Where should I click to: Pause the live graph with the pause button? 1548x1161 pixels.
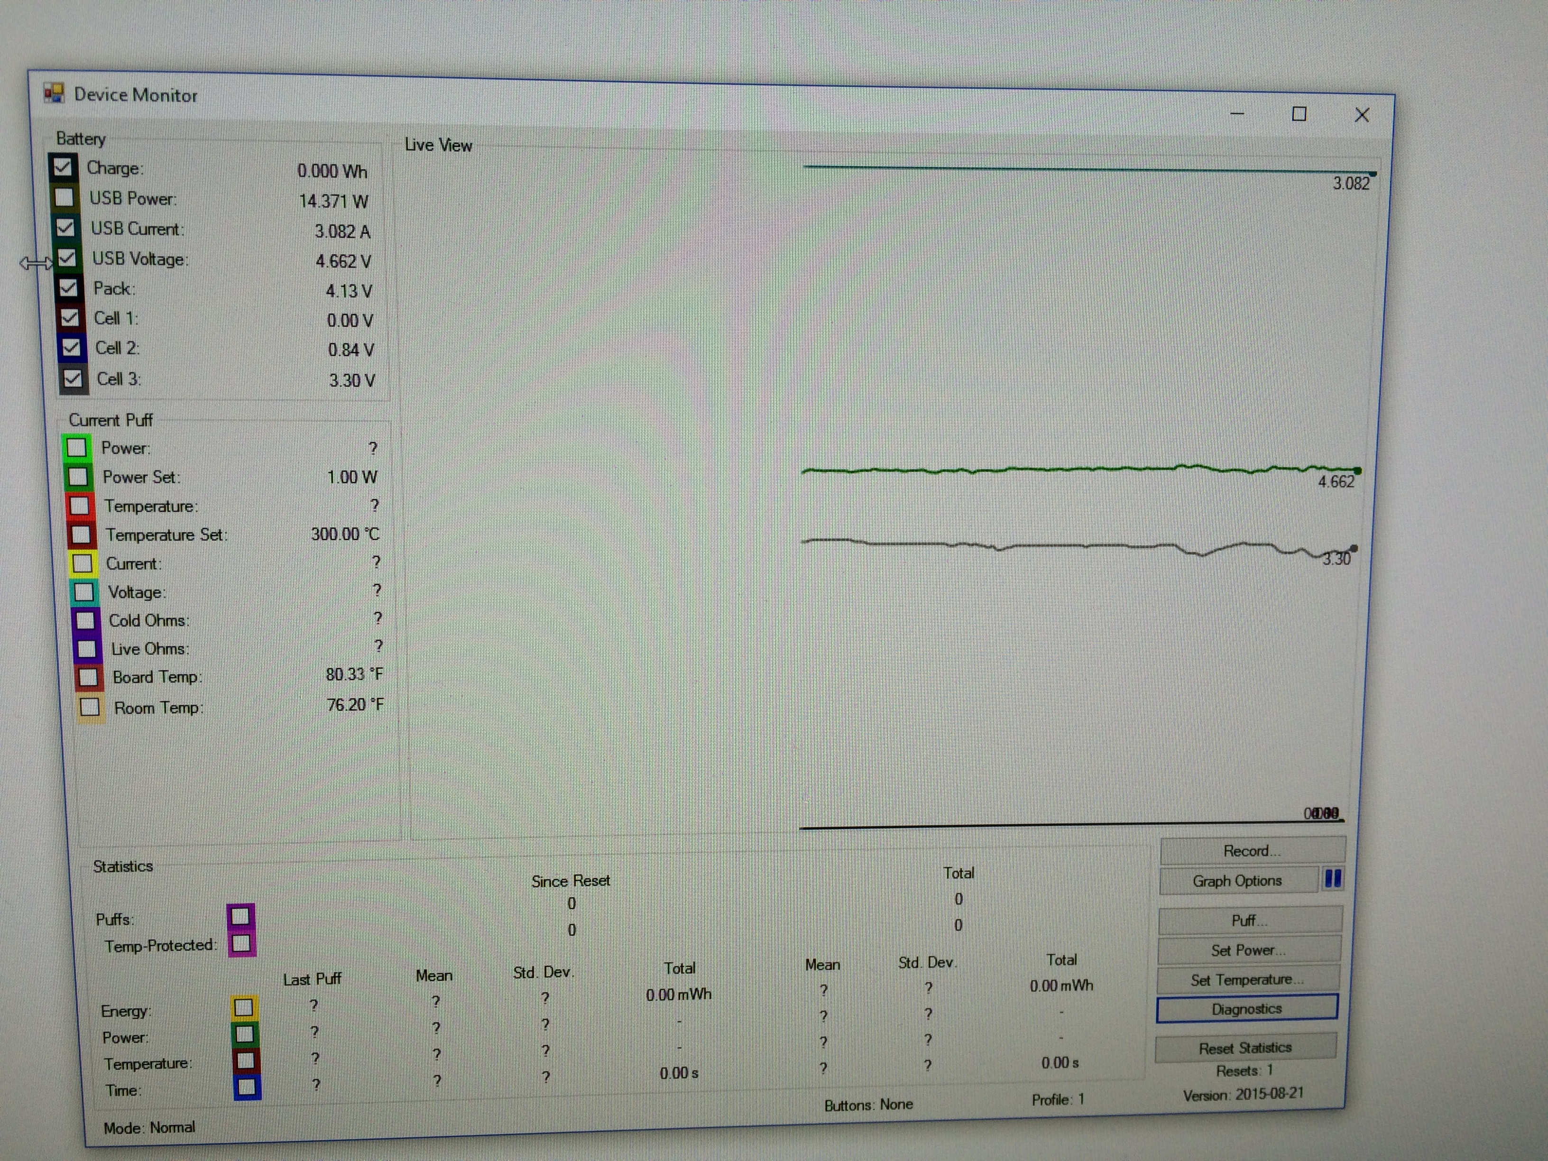point(1333,879)
